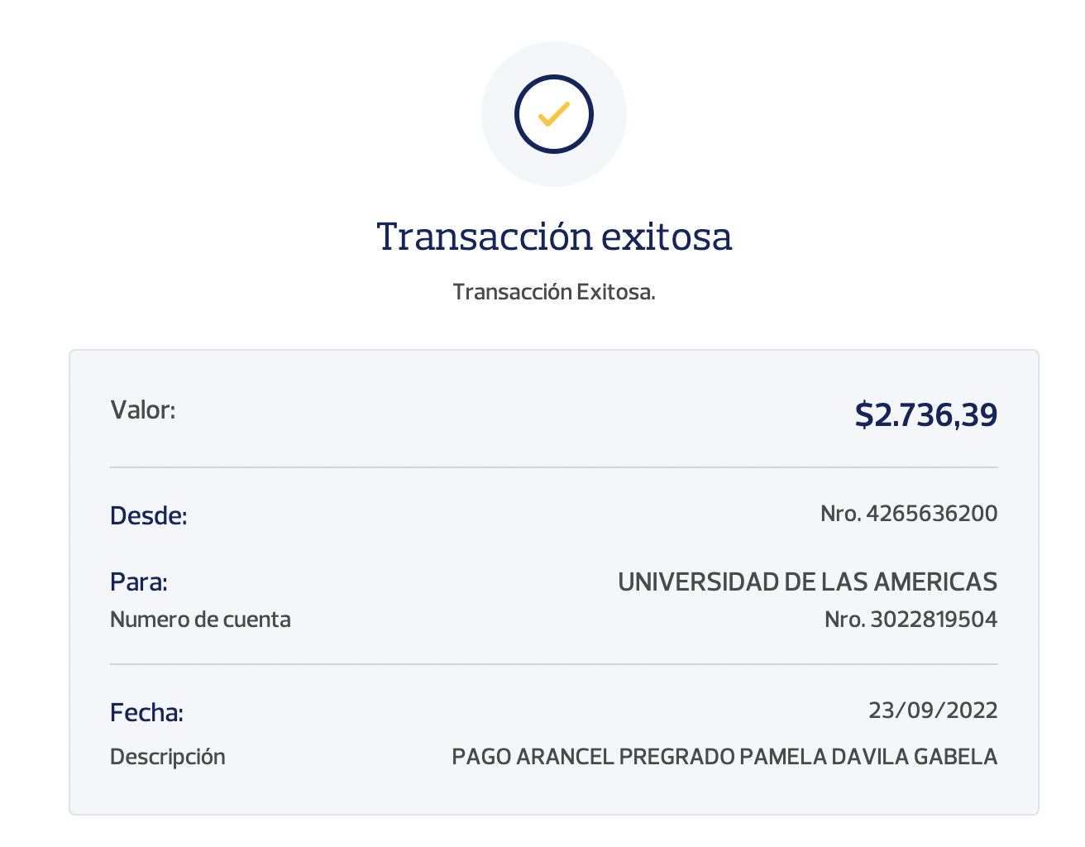Click the divider line below Valor row
1085x847 pixels.
click(x=554, y=467)
